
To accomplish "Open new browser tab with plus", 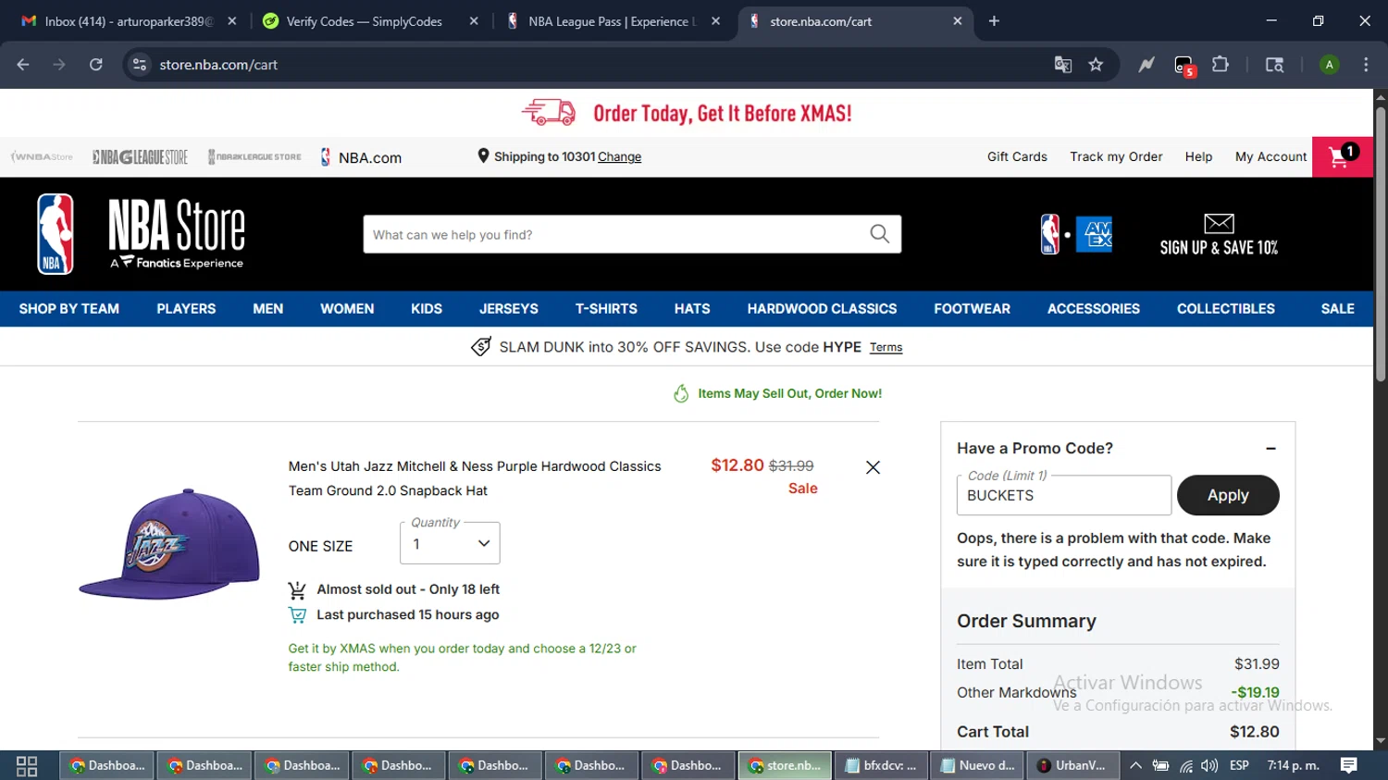I will [x=994, y=21].
